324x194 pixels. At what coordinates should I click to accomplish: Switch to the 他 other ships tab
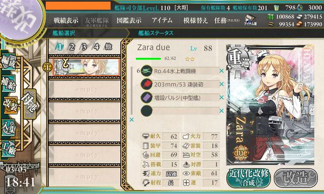[108, 47]
